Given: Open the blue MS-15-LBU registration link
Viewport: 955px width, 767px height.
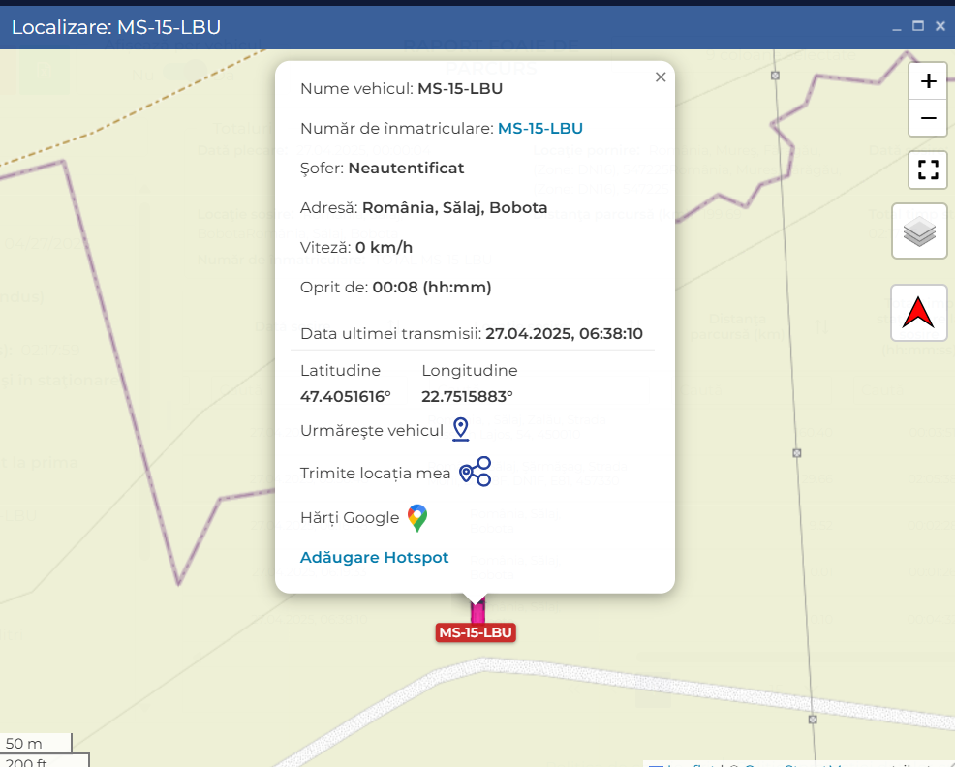Looking at the screenshot, I should pyautogui.click(x=539, y=129).
